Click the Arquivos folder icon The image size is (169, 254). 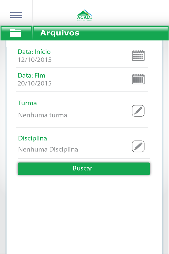pos(16,33)
